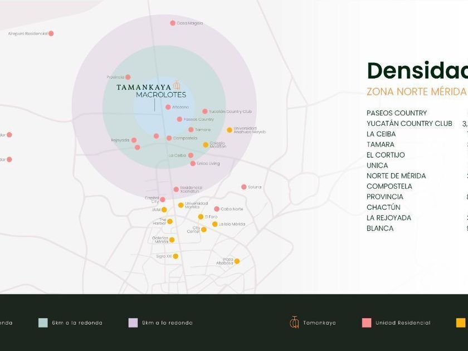Click the Casa Magela map marker
Viewport: 468px width, 351px height.
click(173, 23)
